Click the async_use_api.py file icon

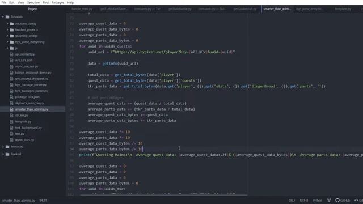tap(11, 66)
